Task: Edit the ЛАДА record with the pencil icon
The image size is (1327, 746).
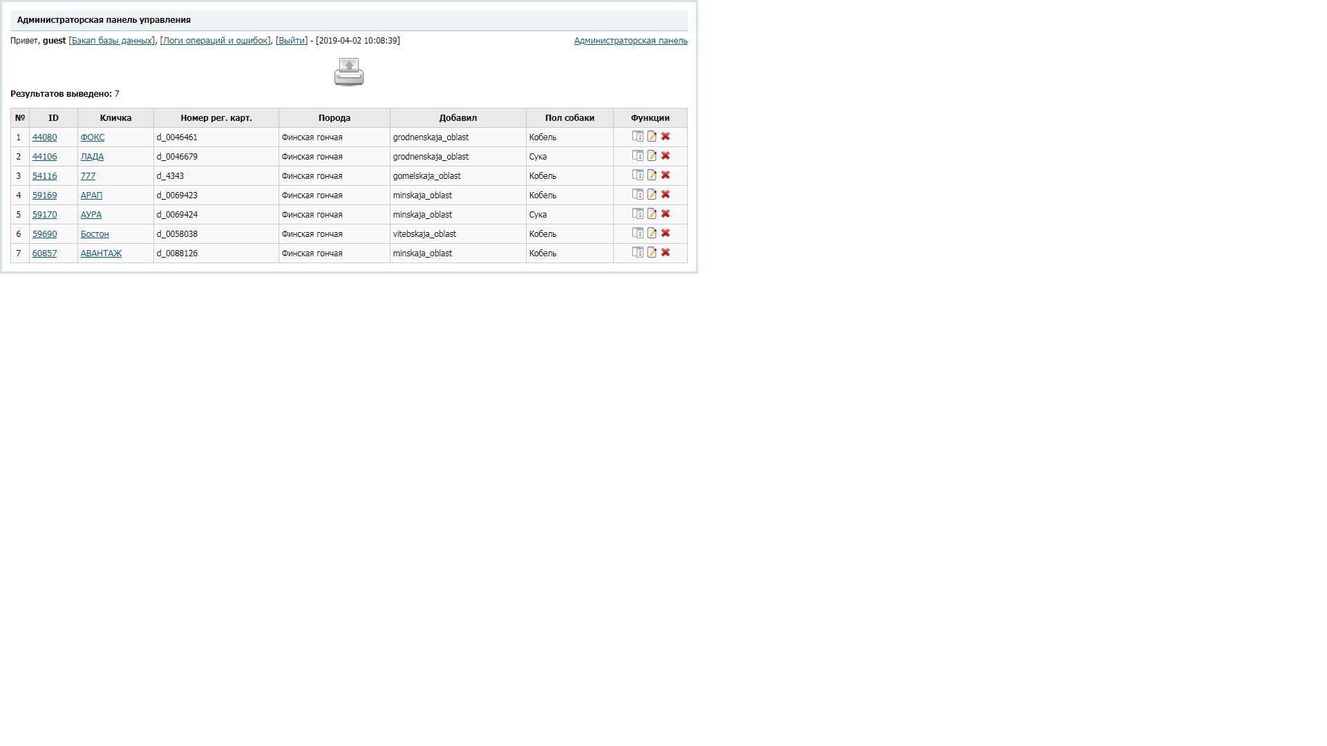Action: 652,156
